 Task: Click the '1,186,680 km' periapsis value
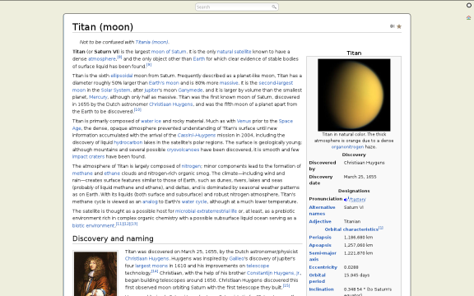[x=358, y=238]
